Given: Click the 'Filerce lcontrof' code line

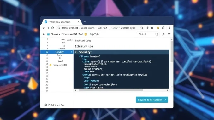Looking at the screenshot, I should [x=90, y=56].
